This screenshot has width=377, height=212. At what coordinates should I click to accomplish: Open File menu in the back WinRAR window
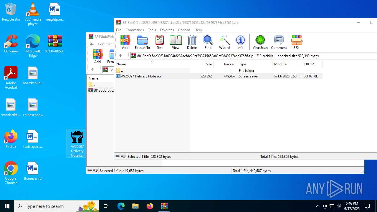point(91,44)
